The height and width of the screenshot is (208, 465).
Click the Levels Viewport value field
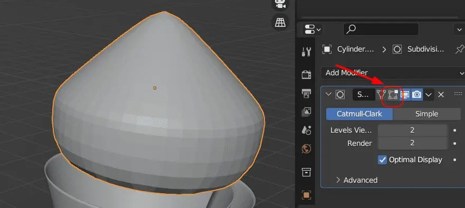tap(413, 130)
